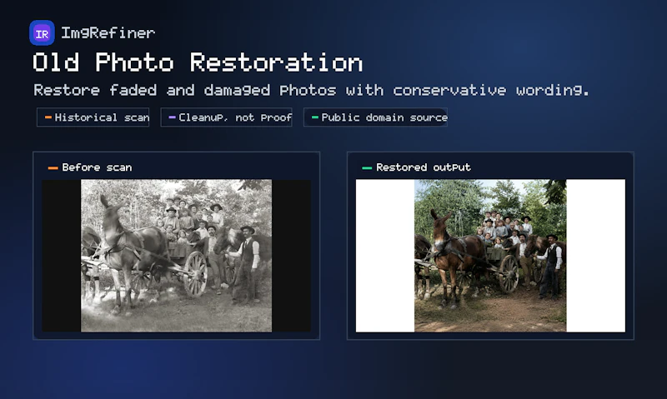Open the colorized restored output photo
Viewport: 667px width, 399px height.
[x=490, y=256]
